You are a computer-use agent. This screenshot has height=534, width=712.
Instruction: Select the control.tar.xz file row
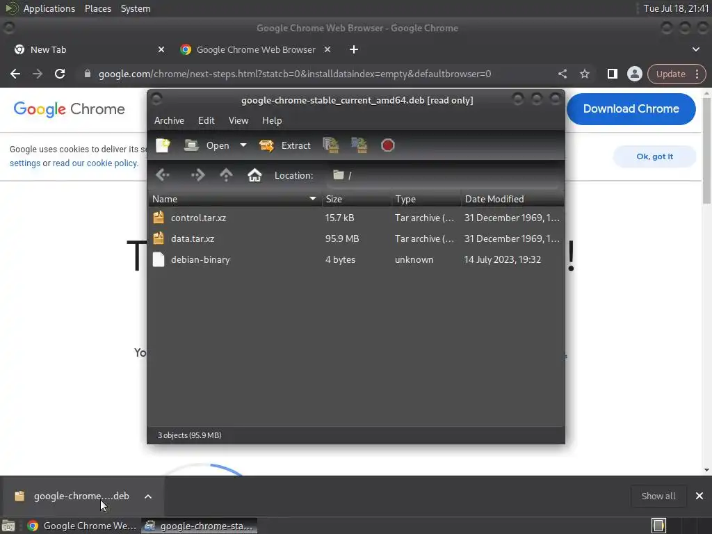[x=356, y=218]
